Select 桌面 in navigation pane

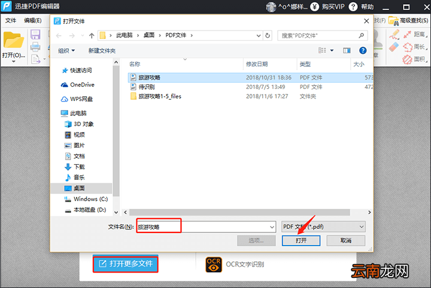click(81, 188)
